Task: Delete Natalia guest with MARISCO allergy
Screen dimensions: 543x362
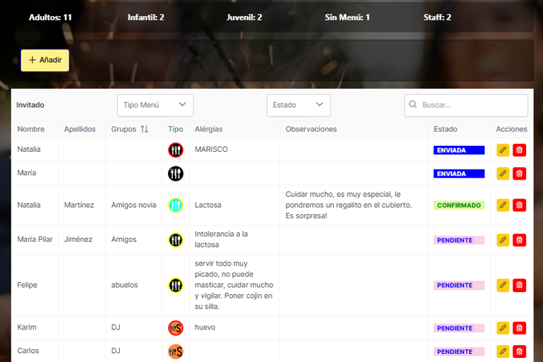Action: coord(519,150)
